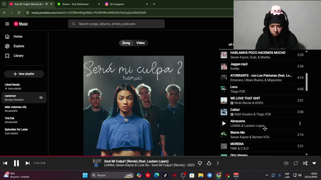321x180 pixels.
Task: Click the browser address bar URL
Action: [x=89, y=12]
